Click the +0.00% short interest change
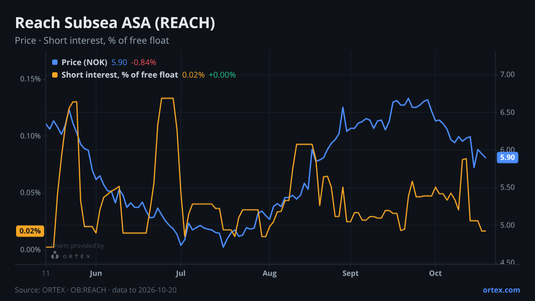Viewport: 535px width, 301px height. (222, 75)
